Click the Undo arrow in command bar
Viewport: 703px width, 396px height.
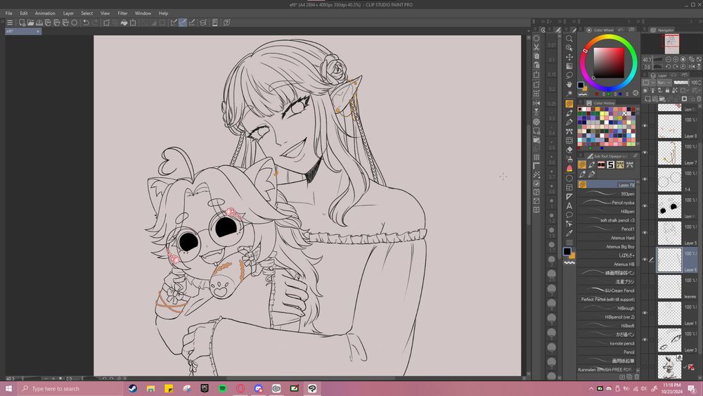pyautogui.click(x=86, y=23)
